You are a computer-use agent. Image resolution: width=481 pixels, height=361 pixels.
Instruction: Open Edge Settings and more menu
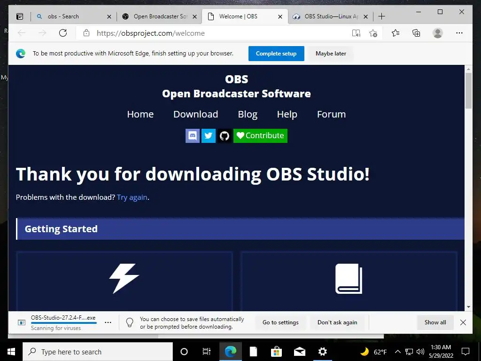click(x=459, y=33)
